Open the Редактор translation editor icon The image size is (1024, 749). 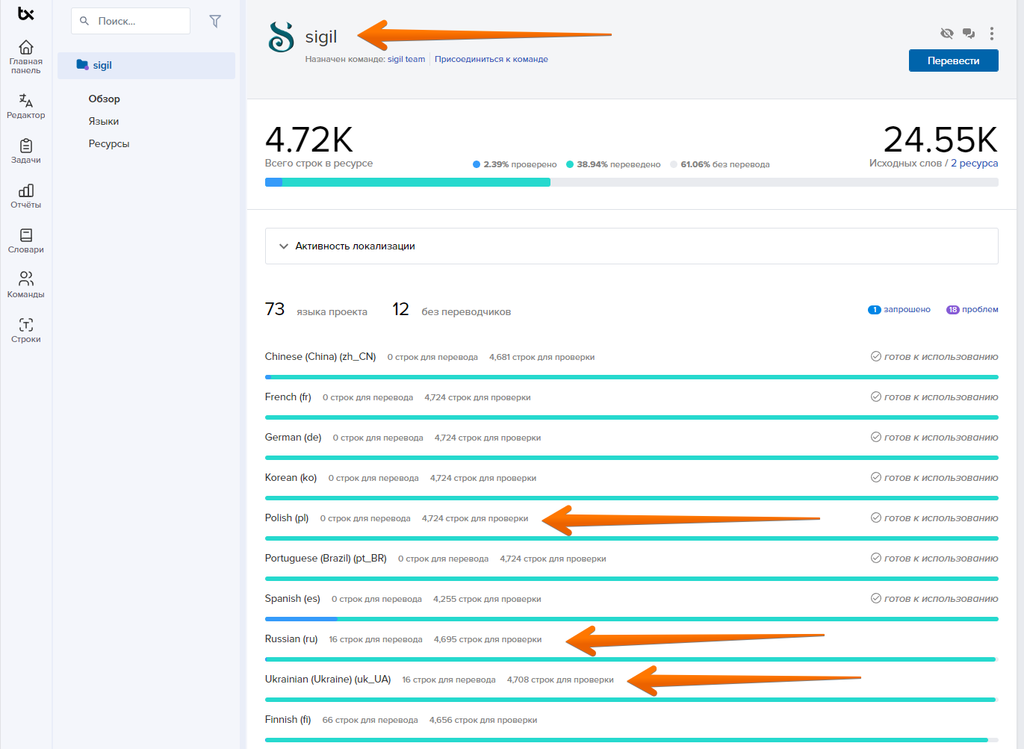coord(25,100)
